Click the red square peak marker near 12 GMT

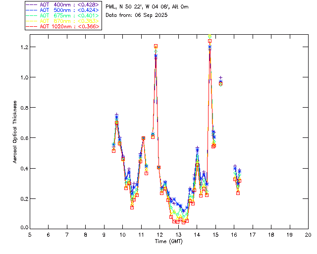point(156,46)
